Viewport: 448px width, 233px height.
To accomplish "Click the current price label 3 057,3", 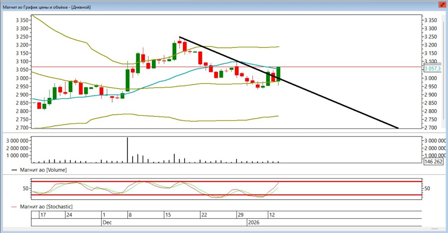I will point(433,69).
